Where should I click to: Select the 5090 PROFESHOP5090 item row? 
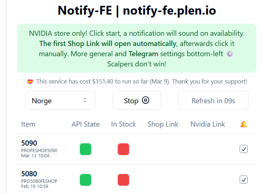tap(137, 149)
